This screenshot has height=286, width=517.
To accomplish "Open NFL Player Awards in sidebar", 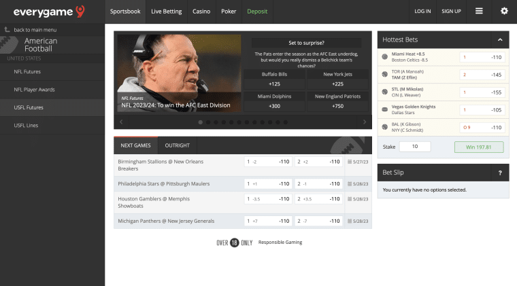I will pos(52,90).
